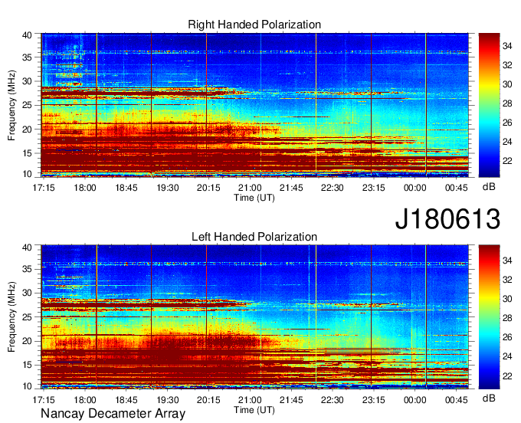Click the 18:00 tick on Right Handed time axis
The height and width of the screenshot is (423, 521).
pyautogui.click(x=85, y=188)
